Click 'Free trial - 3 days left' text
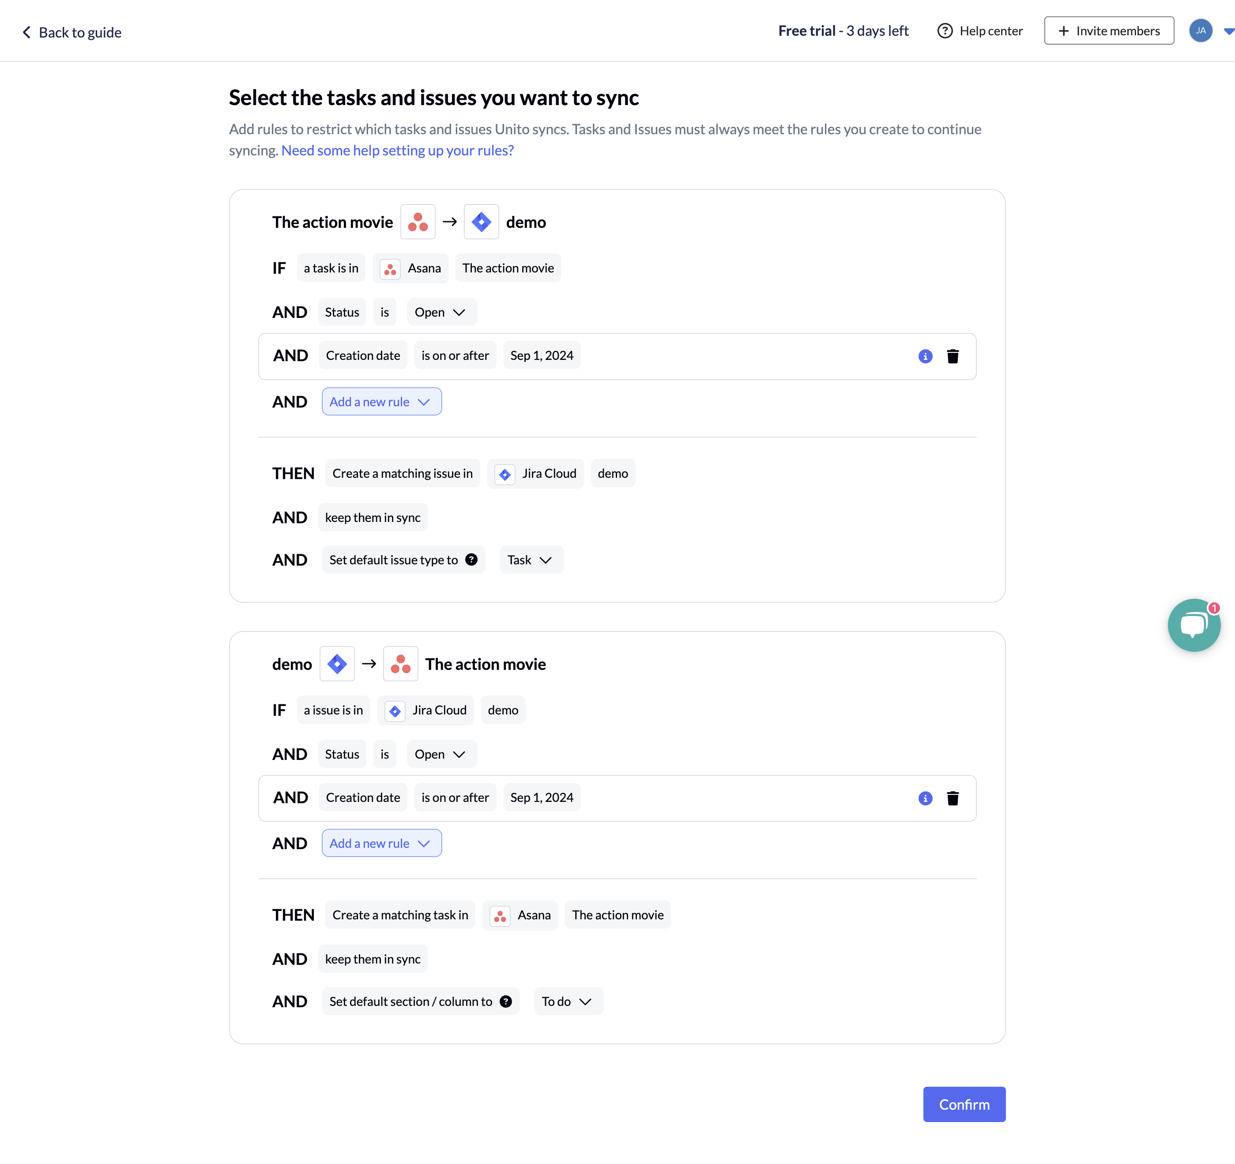 843,31
